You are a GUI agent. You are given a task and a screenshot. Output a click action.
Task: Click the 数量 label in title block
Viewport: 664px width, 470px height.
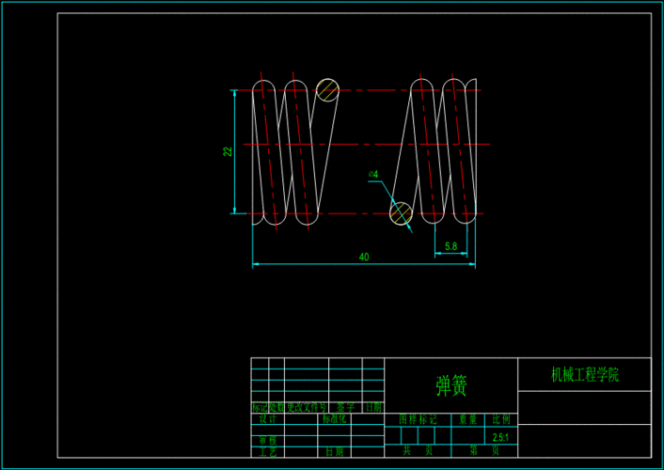[466, 419]
